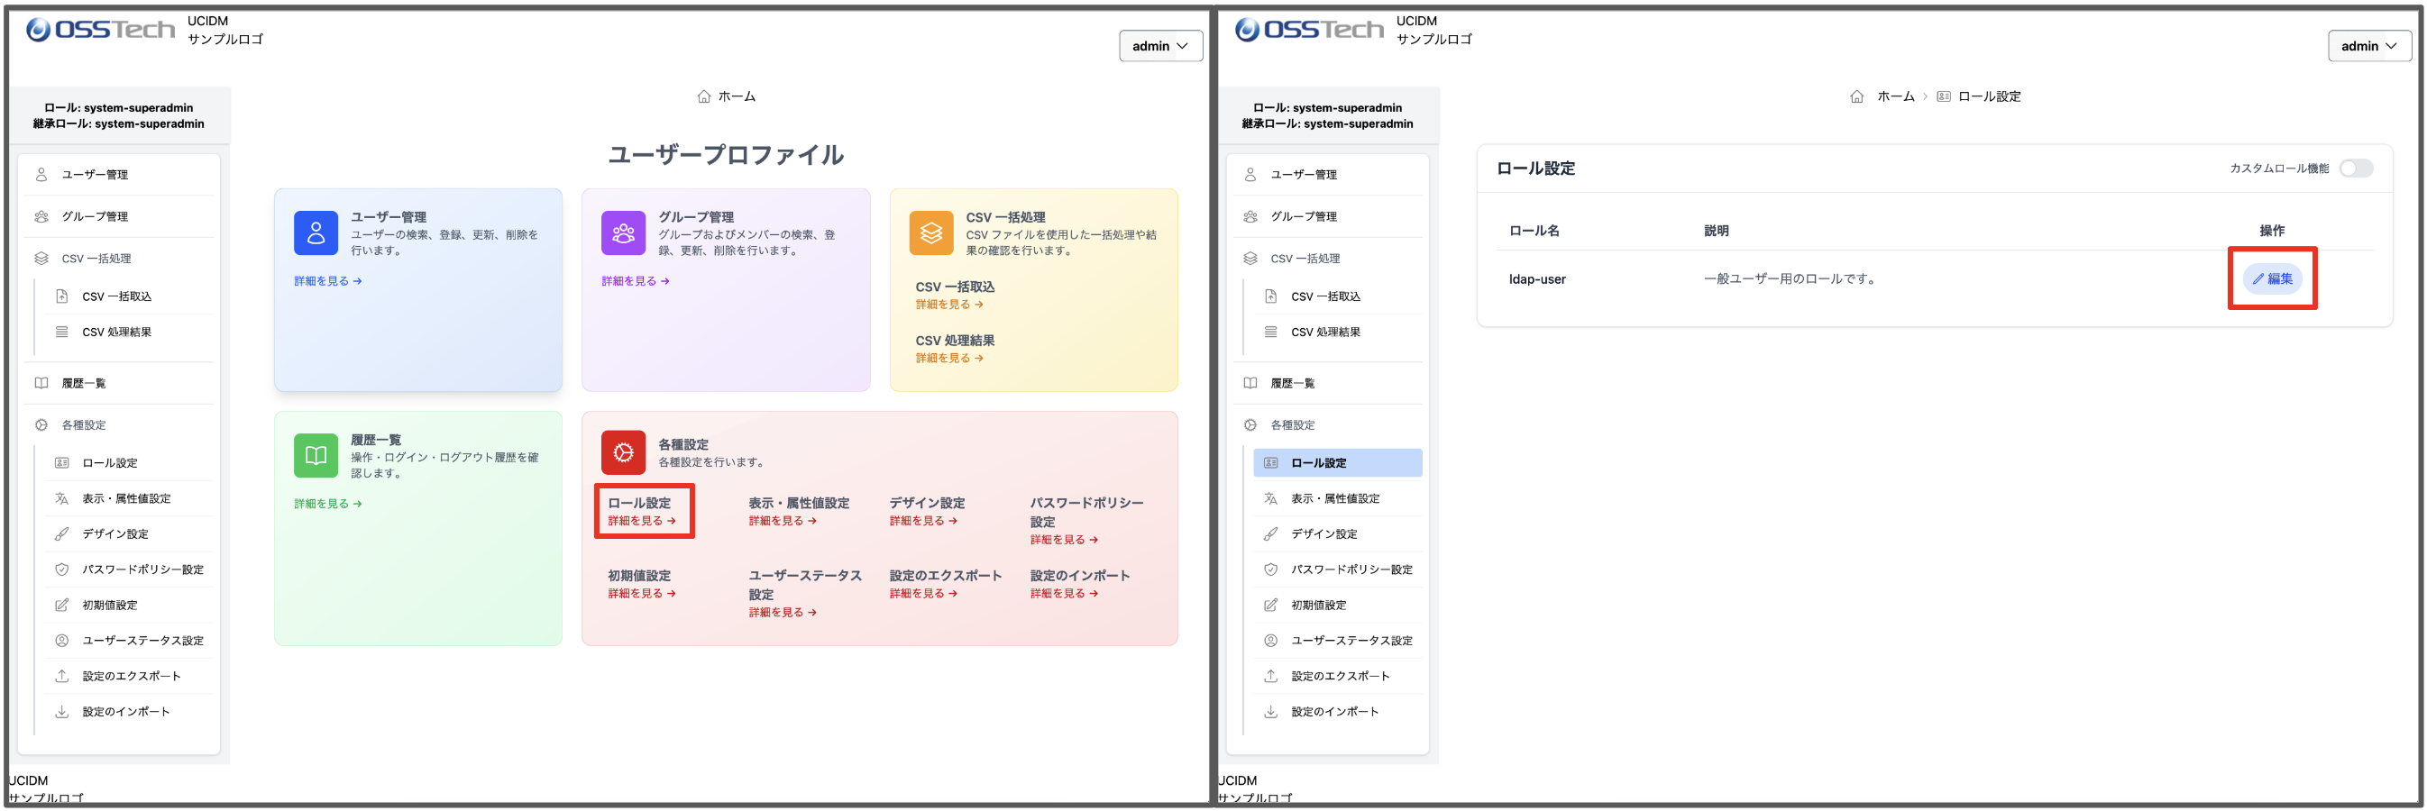Click the ldap-user role name in table
The image size is (2427, 811).
1536,279
